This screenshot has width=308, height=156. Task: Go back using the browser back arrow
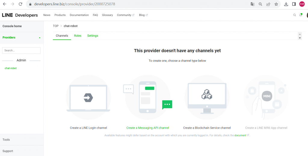pos(5,4)
